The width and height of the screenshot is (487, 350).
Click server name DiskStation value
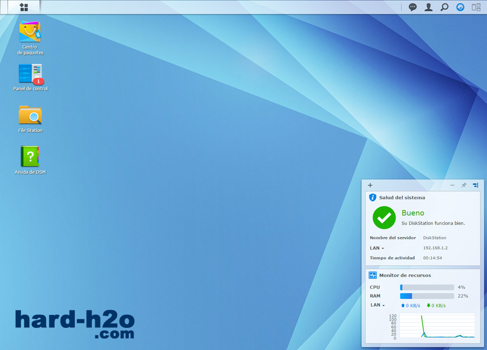(435, 238)
